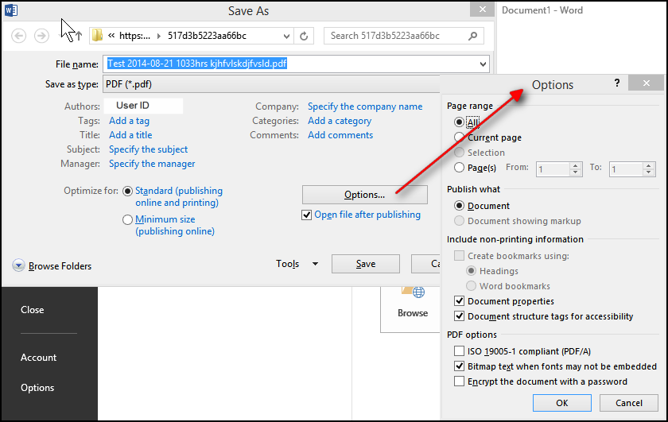Click the Save button
This screenshot has height=422, width=668.
366,264
